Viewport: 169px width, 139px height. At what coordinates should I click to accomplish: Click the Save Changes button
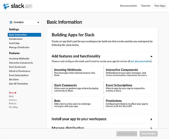(148, 134)
